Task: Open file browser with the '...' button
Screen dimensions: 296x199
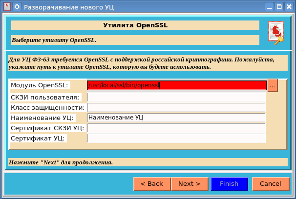Action: click(x=272, y=86)
